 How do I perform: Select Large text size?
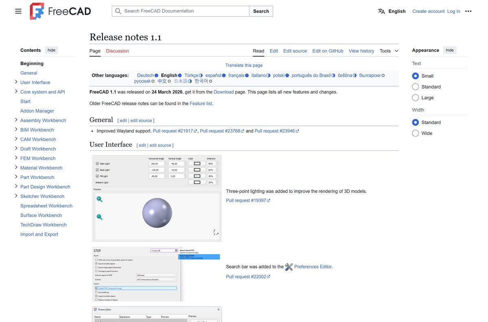click(x=415, y=98)
